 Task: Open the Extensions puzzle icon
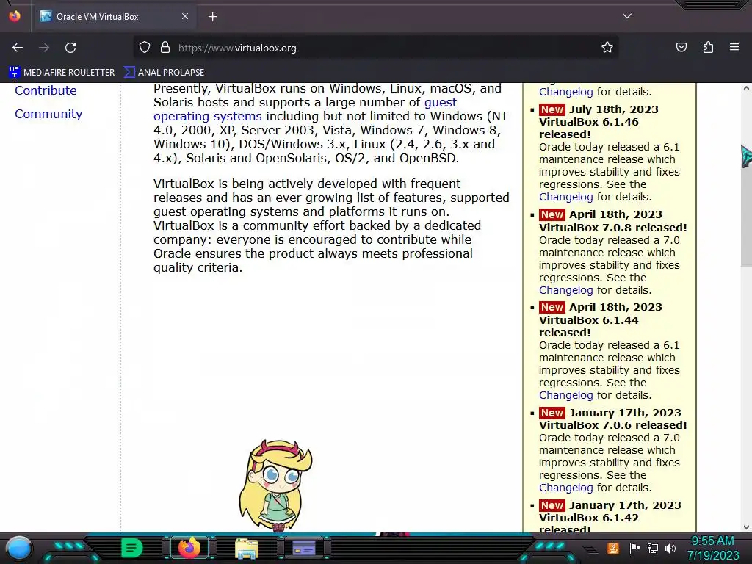(x=708, y=48)
